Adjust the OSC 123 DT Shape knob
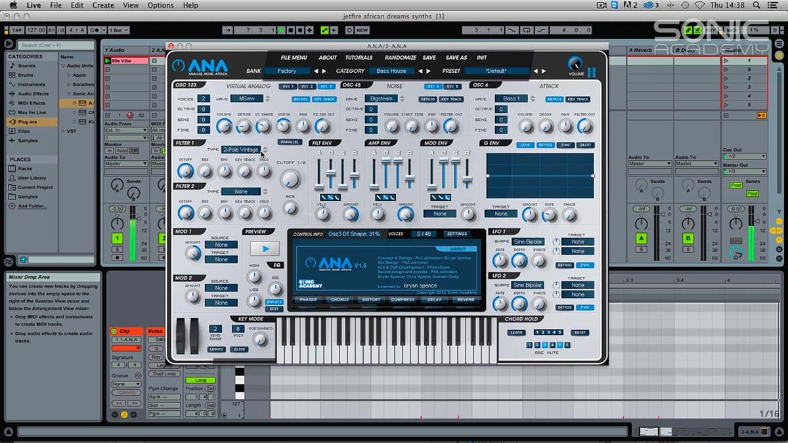Screen dimensions: 788x443 coord(265,126)
